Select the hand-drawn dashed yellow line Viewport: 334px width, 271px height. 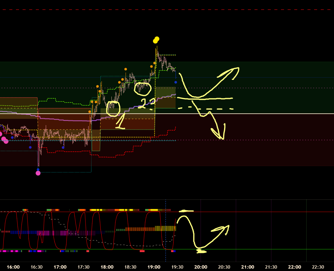pyautogui.click(x=205, y=108)
